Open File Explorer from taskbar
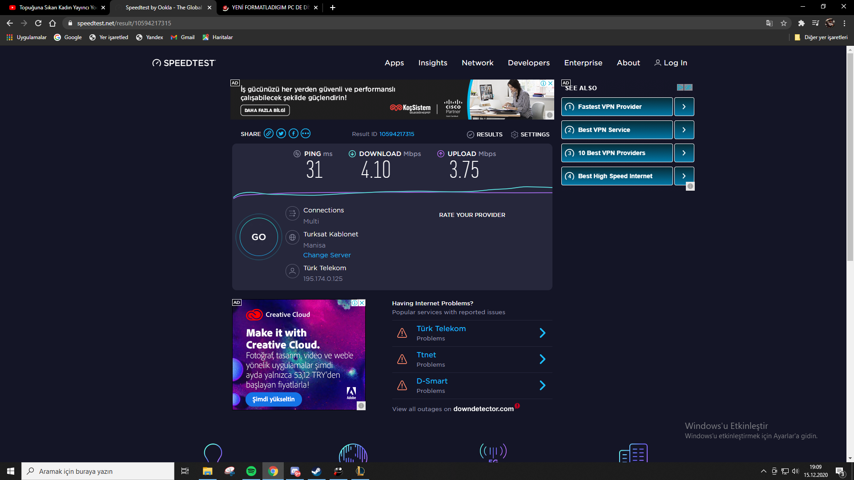Viewport: 854px width, 480px height. (208, 471)
